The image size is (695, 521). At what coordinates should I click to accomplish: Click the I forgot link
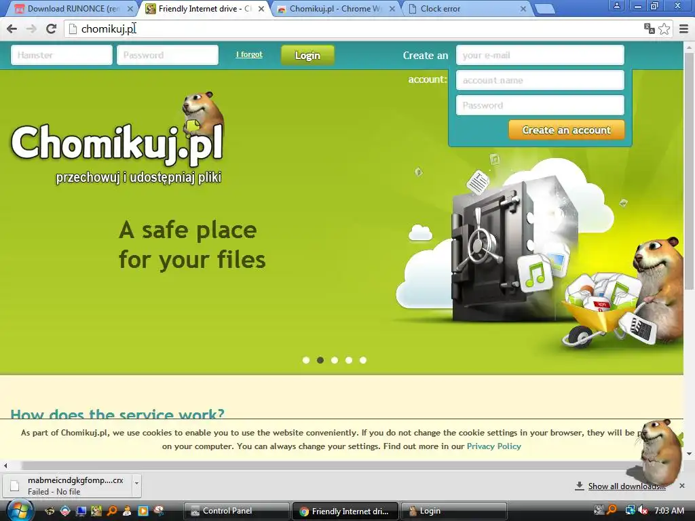point(249,54)
